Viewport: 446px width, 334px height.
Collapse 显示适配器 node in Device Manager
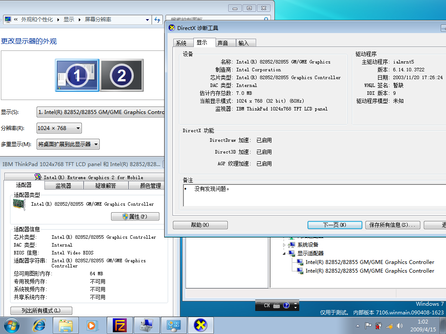click(284, 254)
